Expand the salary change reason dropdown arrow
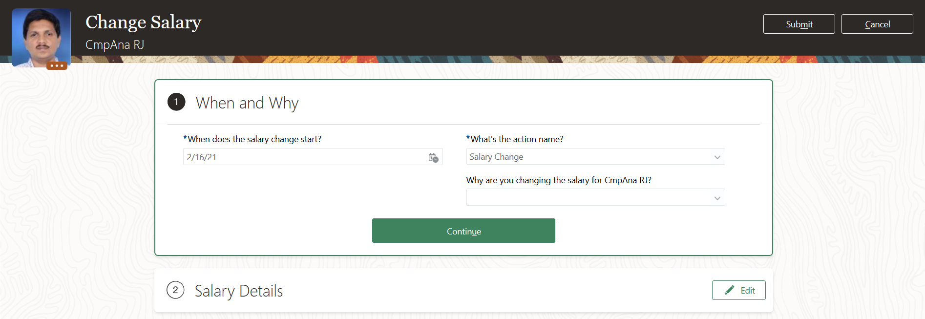Image resolution: width=925 pixels, height=319 pixels. coord(717,198)
